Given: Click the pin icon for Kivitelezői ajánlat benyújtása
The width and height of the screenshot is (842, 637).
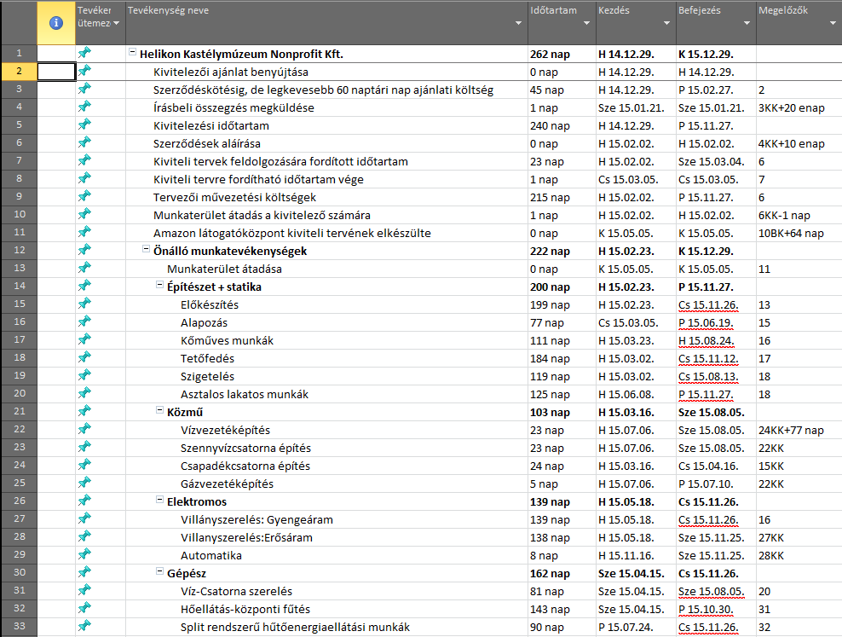Looking at the screenshot, I should coord(84,71).
